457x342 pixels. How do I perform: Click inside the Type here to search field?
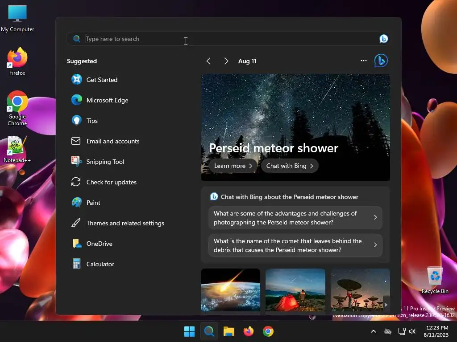tap(227, 39)
